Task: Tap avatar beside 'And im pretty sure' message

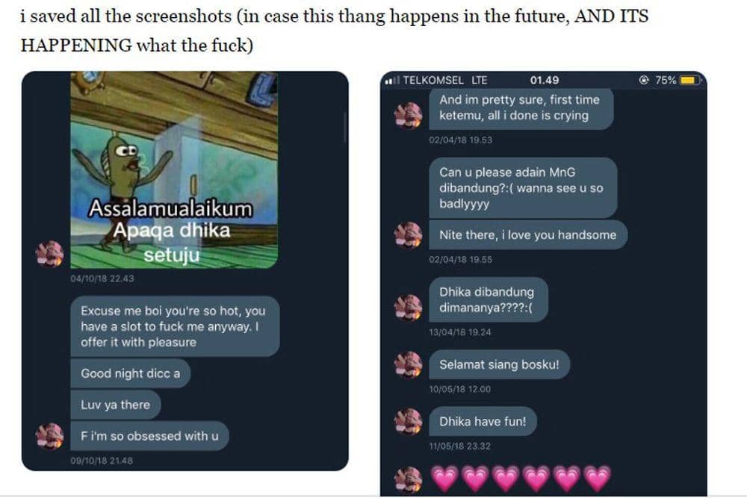Action: [409, 115]
